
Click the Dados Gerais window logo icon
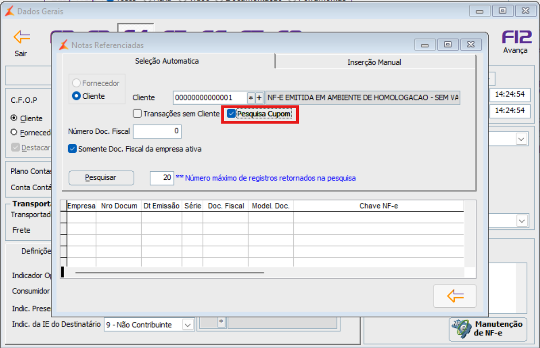click(x=9, y=11)
